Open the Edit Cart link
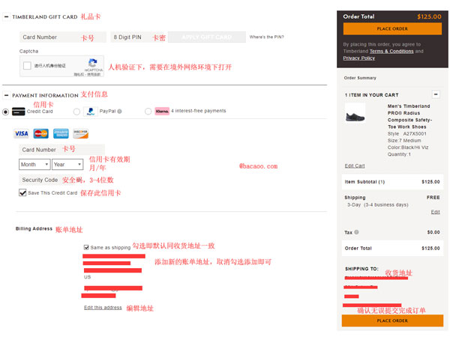 (355, 166)
